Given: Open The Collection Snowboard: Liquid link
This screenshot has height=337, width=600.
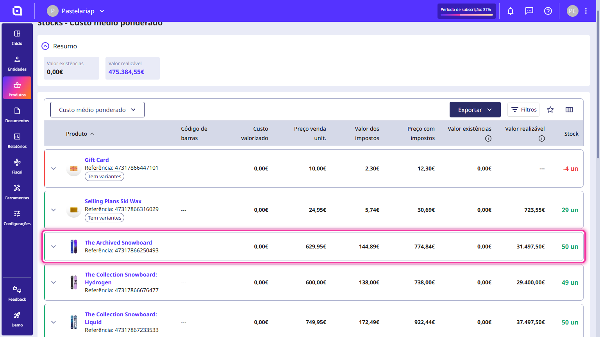Looking at the screenshot, I should [x=121, y=318].
